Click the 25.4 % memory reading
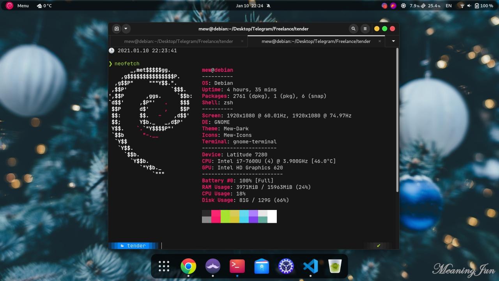The width and height of the screenshot is (499, 281). click(x=434, y=6)
